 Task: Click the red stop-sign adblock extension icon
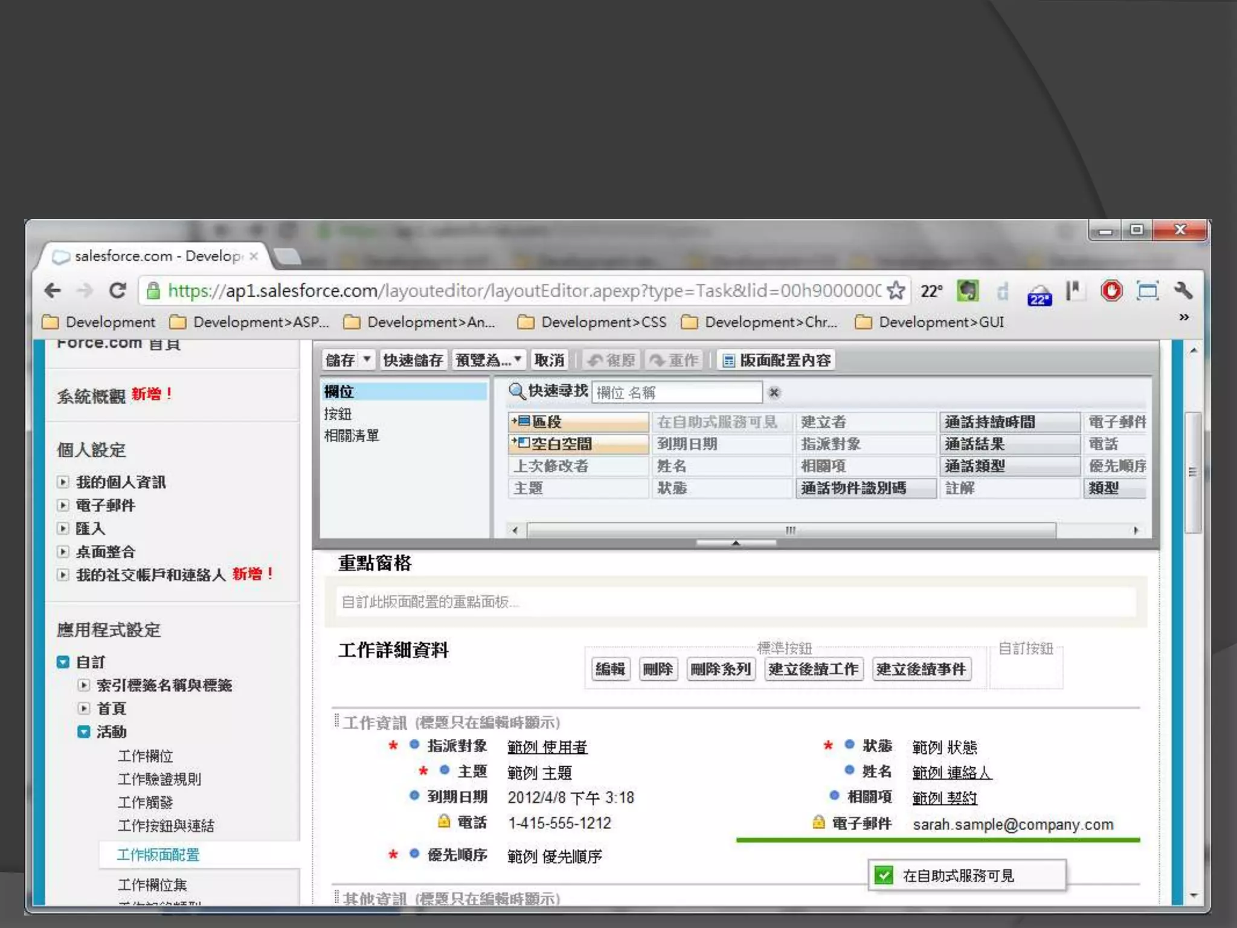1111,291
